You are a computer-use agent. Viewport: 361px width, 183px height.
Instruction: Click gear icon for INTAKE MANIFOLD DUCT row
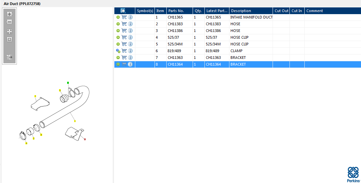coord(118,17)
